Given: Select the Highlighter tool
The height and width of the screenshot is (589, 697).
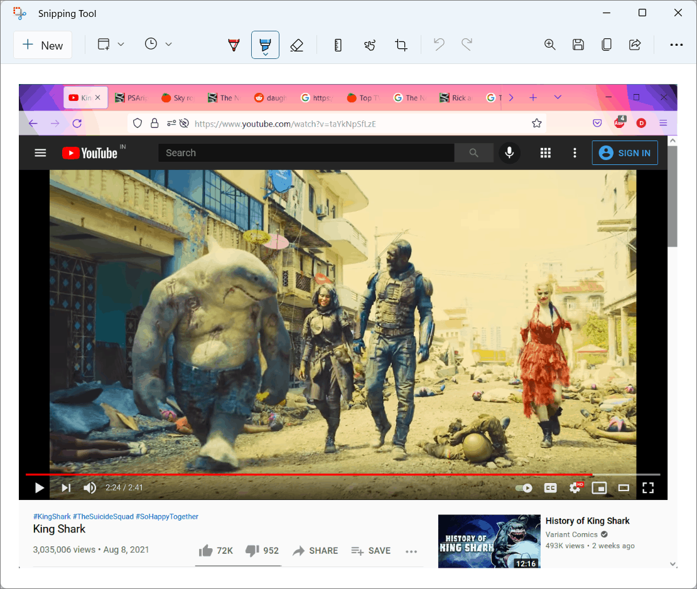Looking at the screenshot, I should pyautogui.click(x=266, y=45).
